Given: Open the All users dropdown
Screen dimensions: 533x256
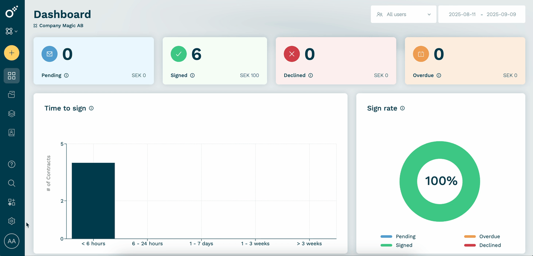Looking at the screenshot, I should coord(403,14).
